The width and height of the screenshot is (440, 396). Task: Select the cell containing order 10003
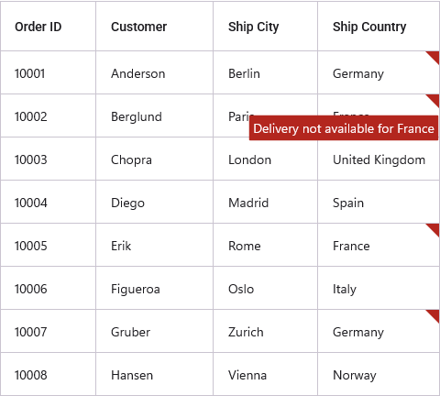(48, 159)
